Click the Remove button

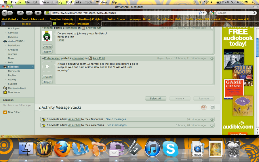[x=204, y=99]
